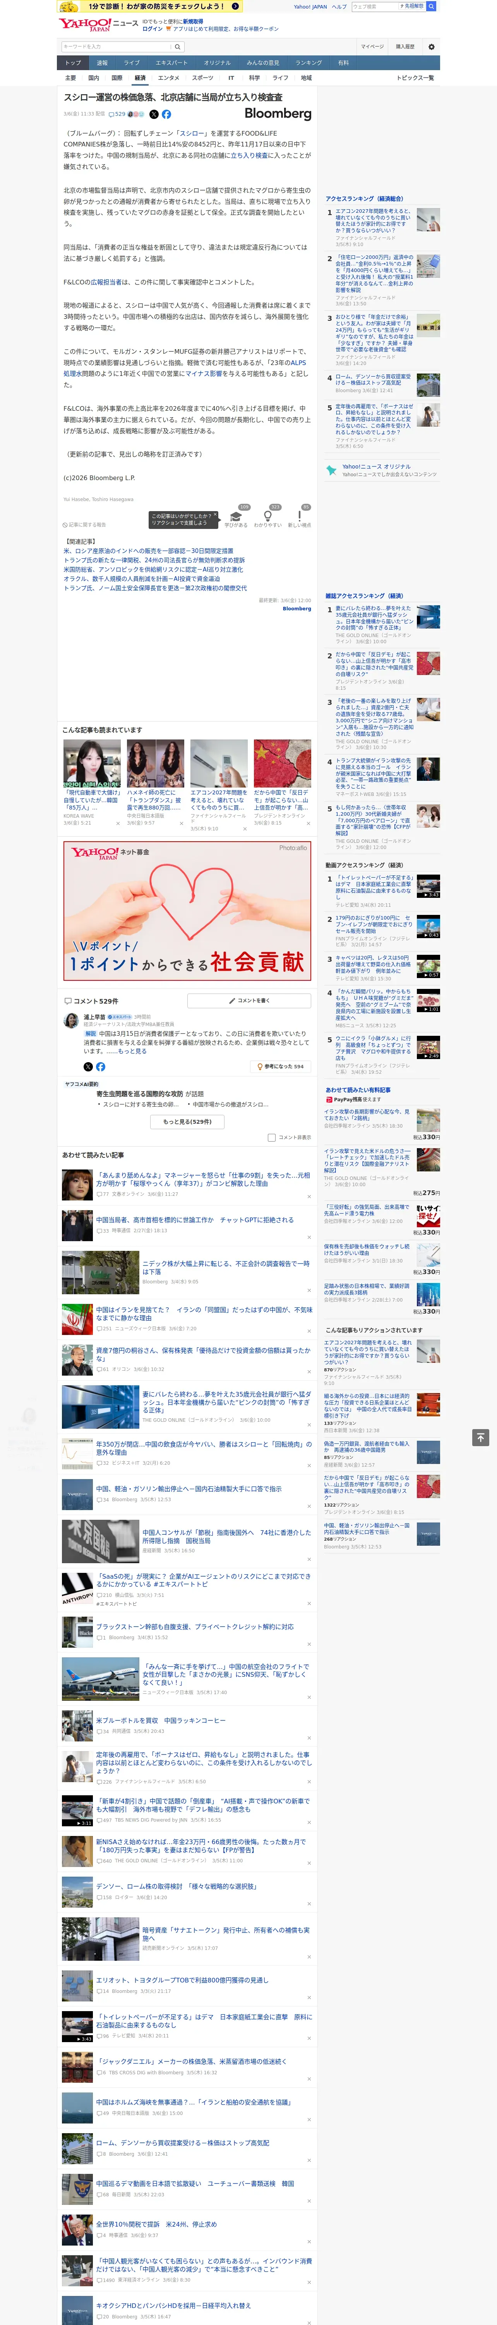The image size is (497, 2325).
Task: Open related link オラクル、数千人規模
Action: coord(142,579)
